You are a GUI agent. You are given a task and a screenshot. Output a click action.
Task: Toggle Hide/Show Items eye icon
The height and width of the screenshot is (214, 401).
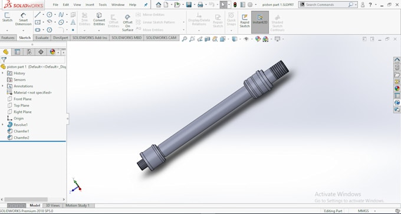tap(246, 39)
